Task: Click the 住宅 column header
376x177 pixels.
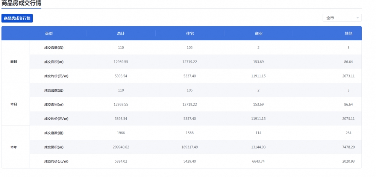Action: point(190,34)
